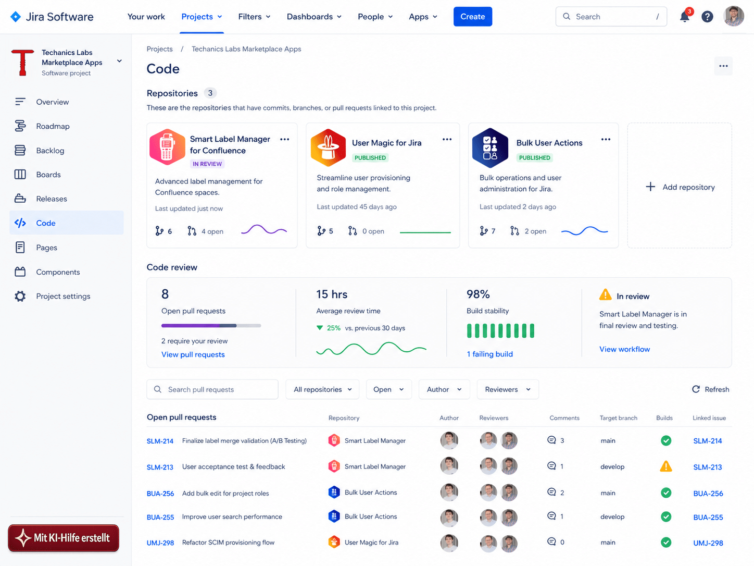This screenshot has height=566, width=754.
Task: Open the Code page more actions menu
Action: (723, 66)
